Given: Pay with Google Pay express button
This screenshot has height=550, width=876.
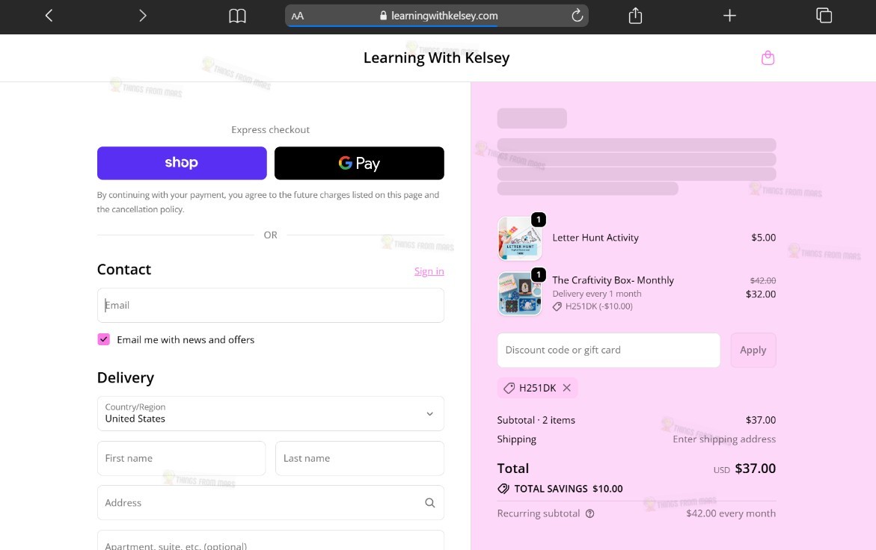Looking at the screenshot, I should [x=359, y=163].
